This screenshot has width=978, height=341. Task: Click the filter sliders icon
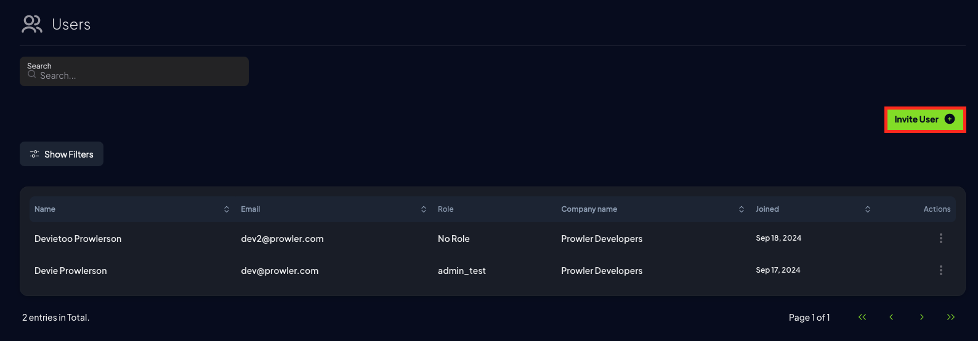point(34,154)
